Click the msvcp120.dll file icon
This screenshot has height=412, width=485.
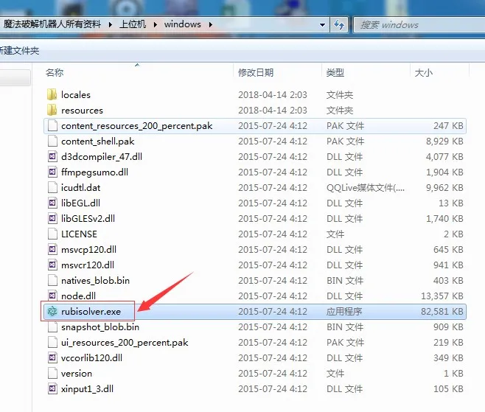[52, 249]
